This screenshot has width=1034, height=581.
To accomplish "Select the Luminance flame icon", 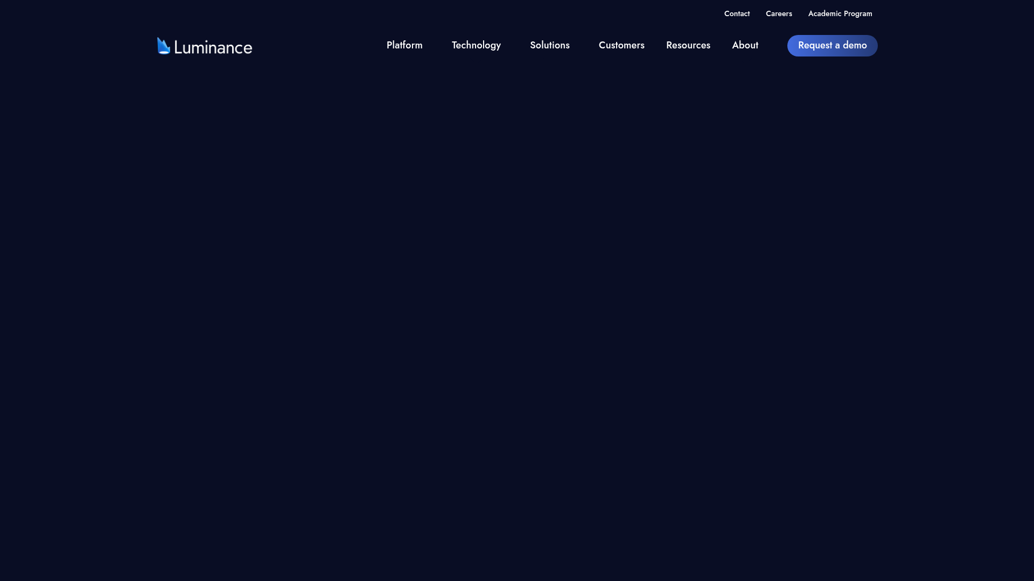I will tap(163, 46).
